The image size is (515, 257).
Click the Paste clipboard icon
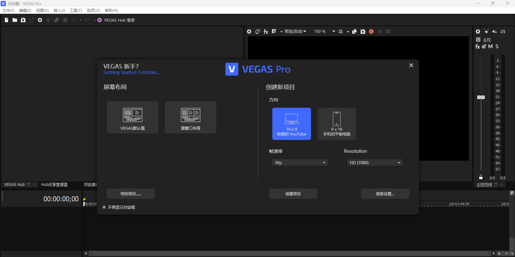point(65,20)
